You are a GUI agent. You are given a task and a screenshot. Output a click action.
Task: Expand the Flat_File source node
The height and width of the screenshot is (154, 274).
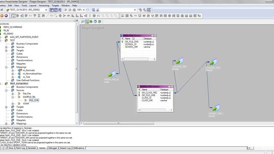tap(13, 94)
